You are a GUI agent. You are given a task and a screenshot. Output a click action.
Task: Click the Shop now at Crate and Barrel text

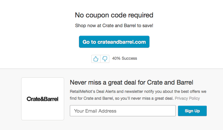click(114, 25)
